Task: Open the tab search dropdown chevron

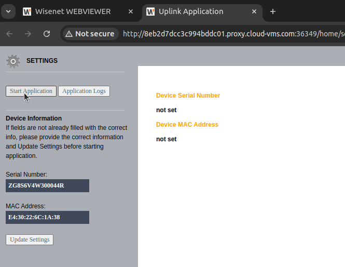Action: pyautogui.click(x=8, y=11)
